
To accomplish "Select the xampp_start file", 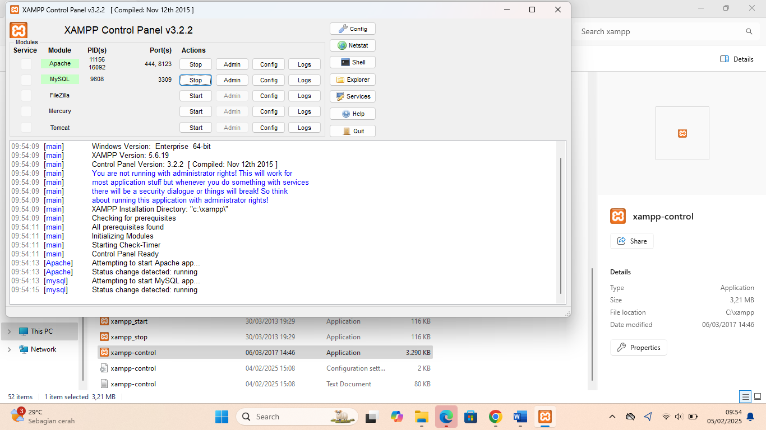I will 265,321.
